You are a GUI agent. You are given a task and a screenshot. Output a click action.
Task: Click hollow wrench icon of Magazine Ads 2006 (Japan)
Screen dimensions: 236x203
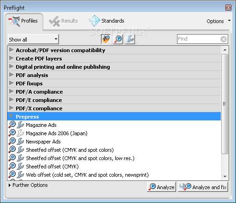tap(20, 133)
